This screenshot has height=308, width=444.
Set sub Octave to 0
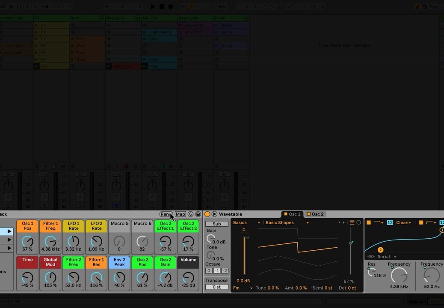click(209, 271)
